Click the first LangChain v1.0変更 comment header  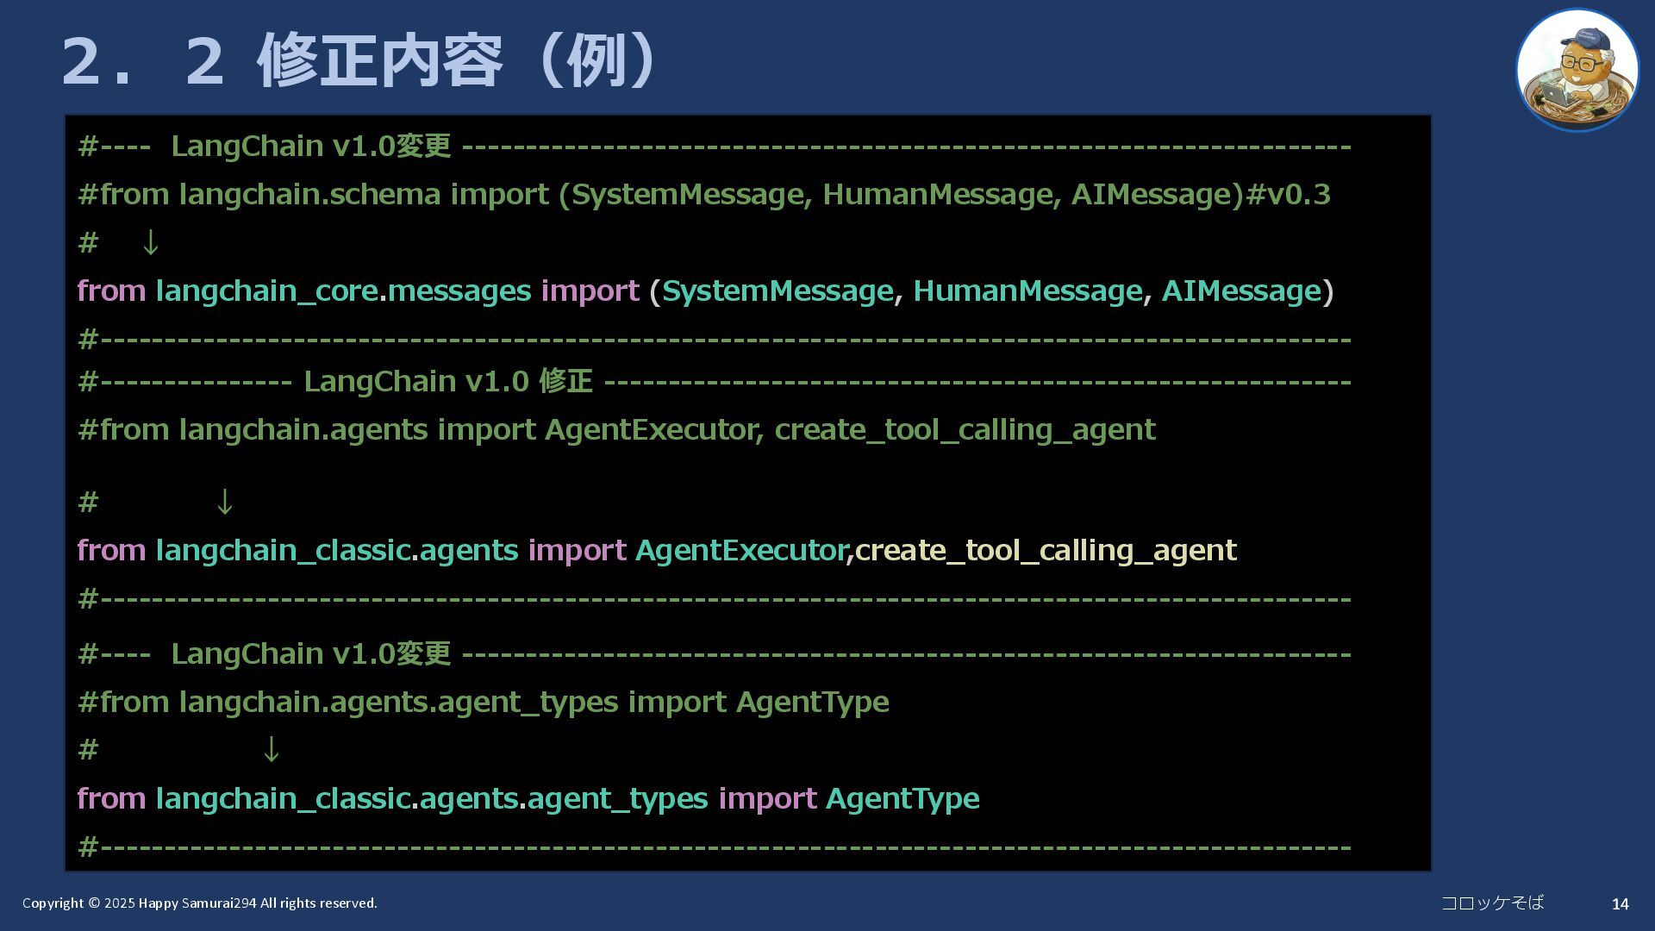click(310, 147)
